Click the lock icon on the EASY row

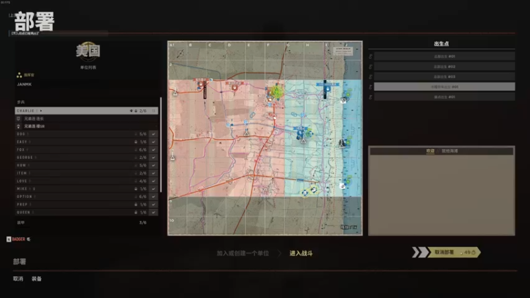click(x=136, y=142)
